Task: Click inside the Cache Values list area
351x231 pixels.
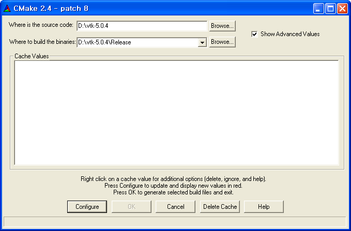Action: [176, 113]
